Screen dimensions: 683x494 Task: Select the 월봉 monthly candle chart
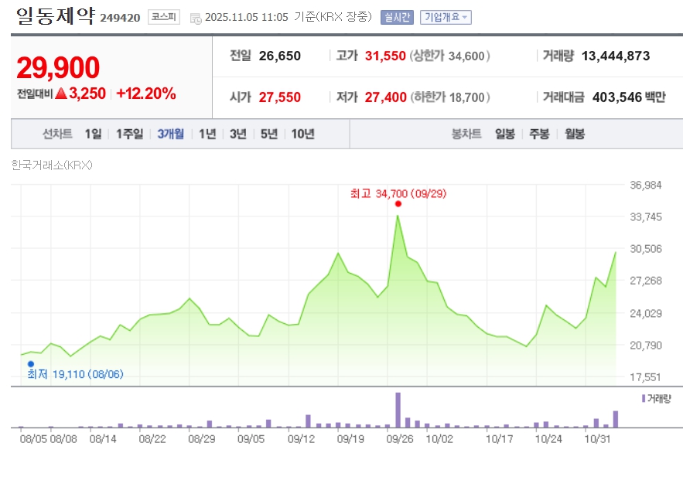tap(574, 134)
